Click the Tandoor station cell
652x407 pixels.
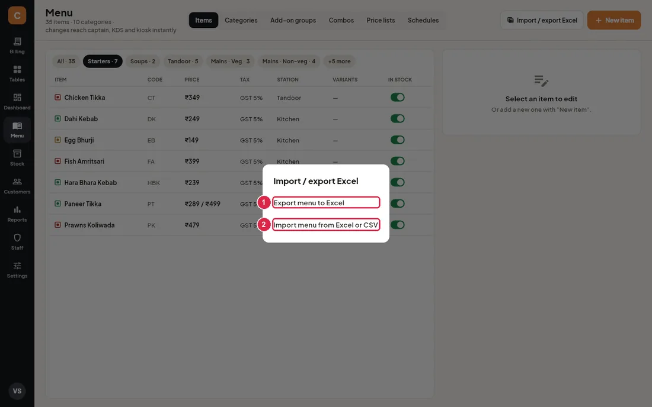click(x=289, y=98)
